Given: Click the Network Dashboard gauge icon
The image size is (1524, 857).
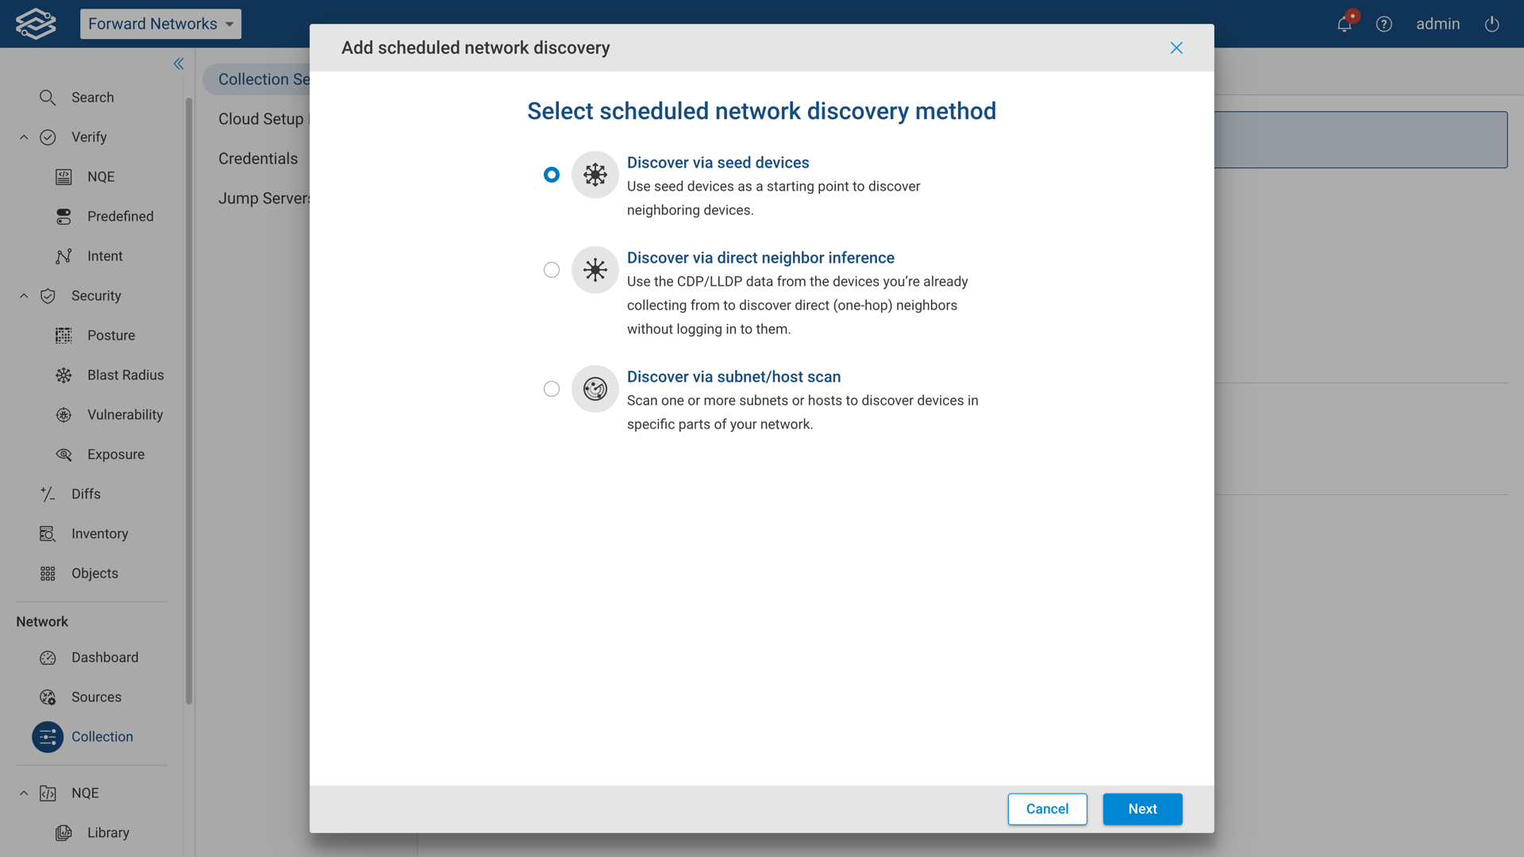Looking at the screenshot, I should pyautogui.click(x=48, y=657).
